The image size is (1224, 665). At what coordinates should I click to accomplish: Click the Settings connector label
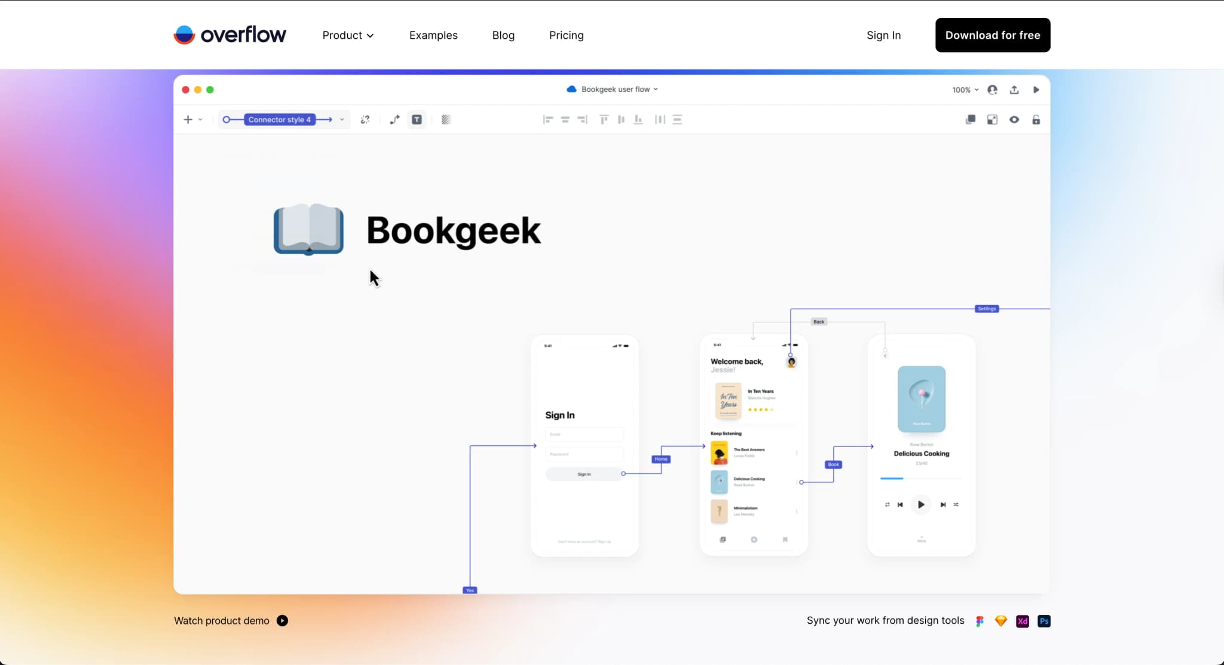[x=987, y=309]
